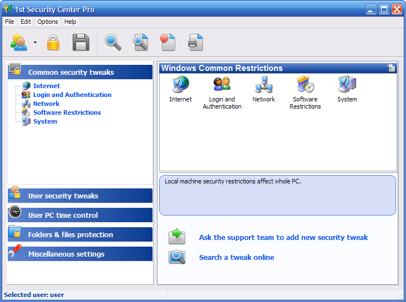The image size is (406, 302).
Task: Click Ask the support team link
Action: click(283, 237)
